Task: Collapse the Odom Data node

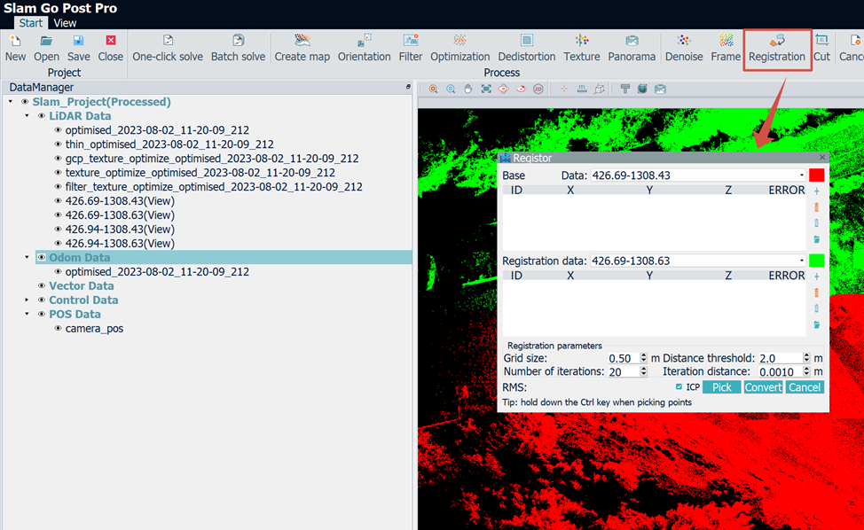Action: [x=27, y=257]
